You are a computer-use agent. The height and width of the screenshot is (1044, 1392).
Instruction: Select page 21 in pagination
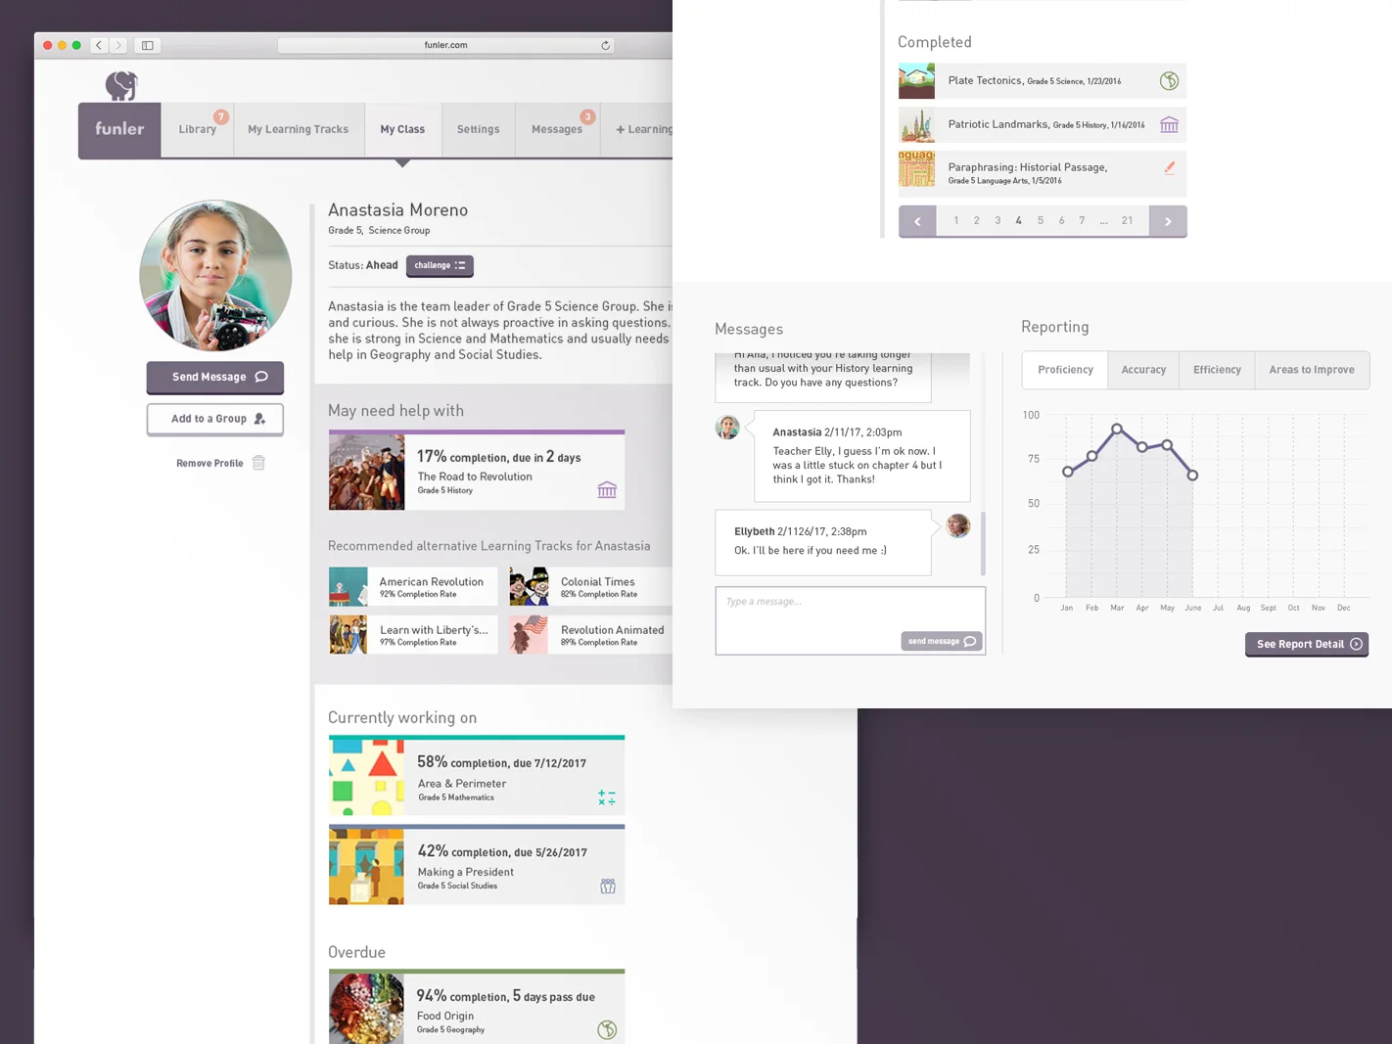1127,221
